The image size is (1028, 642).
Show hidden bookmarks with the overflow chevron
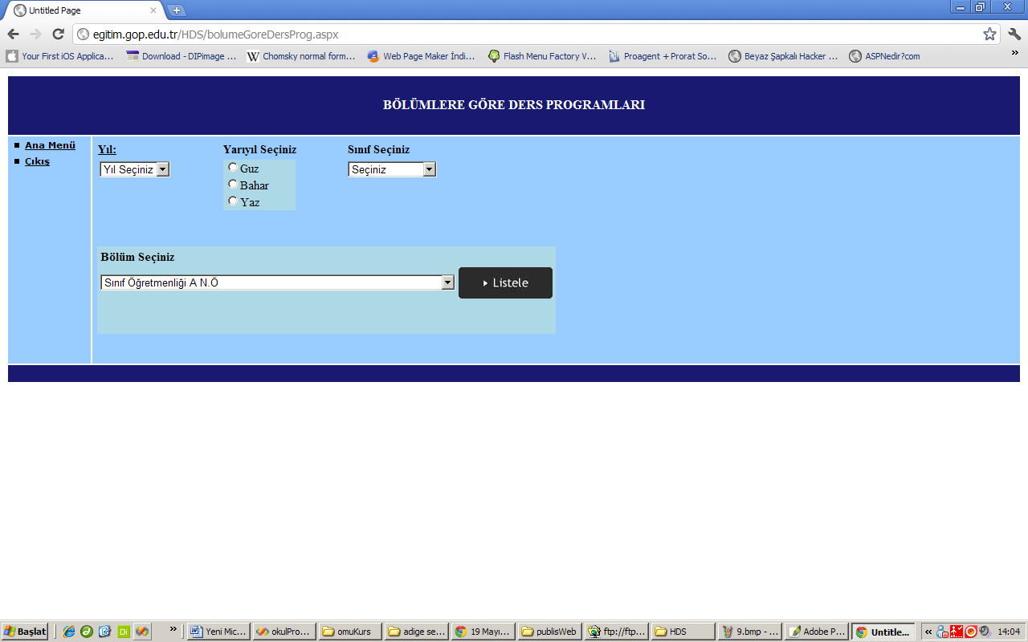[1014, 53]
